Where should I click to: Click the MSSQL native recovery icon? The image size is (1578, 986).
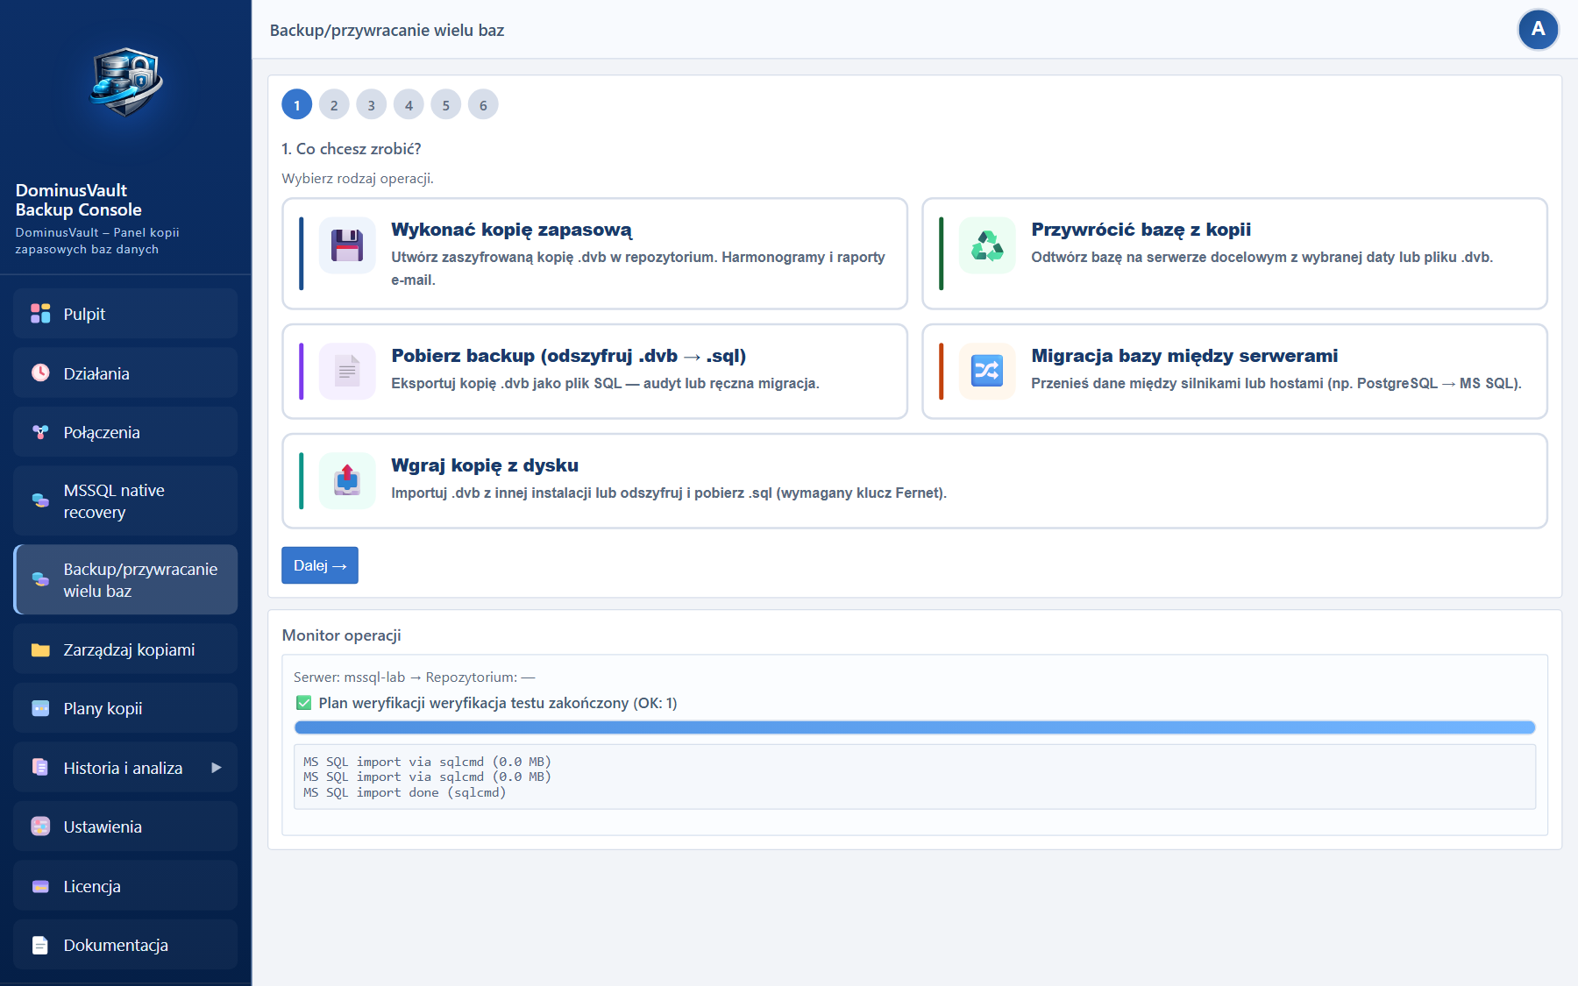40,500
